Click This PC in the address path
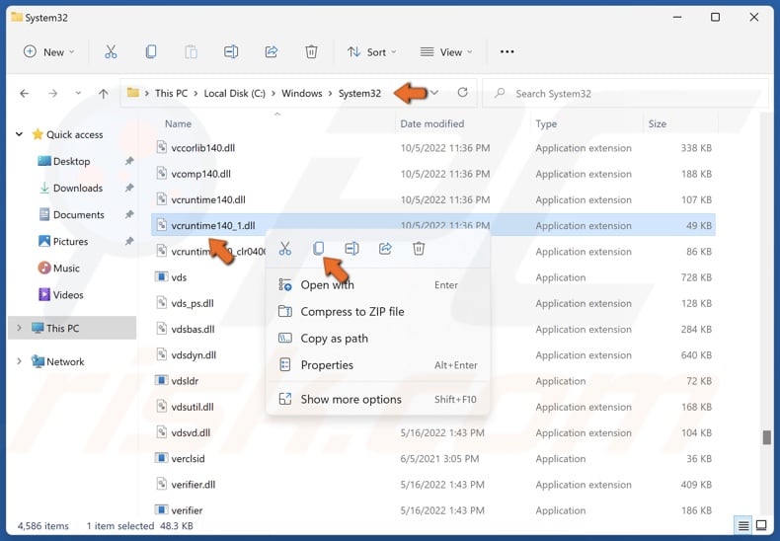The width and height of the screenshot is (780, 541). tap(171, 94)
